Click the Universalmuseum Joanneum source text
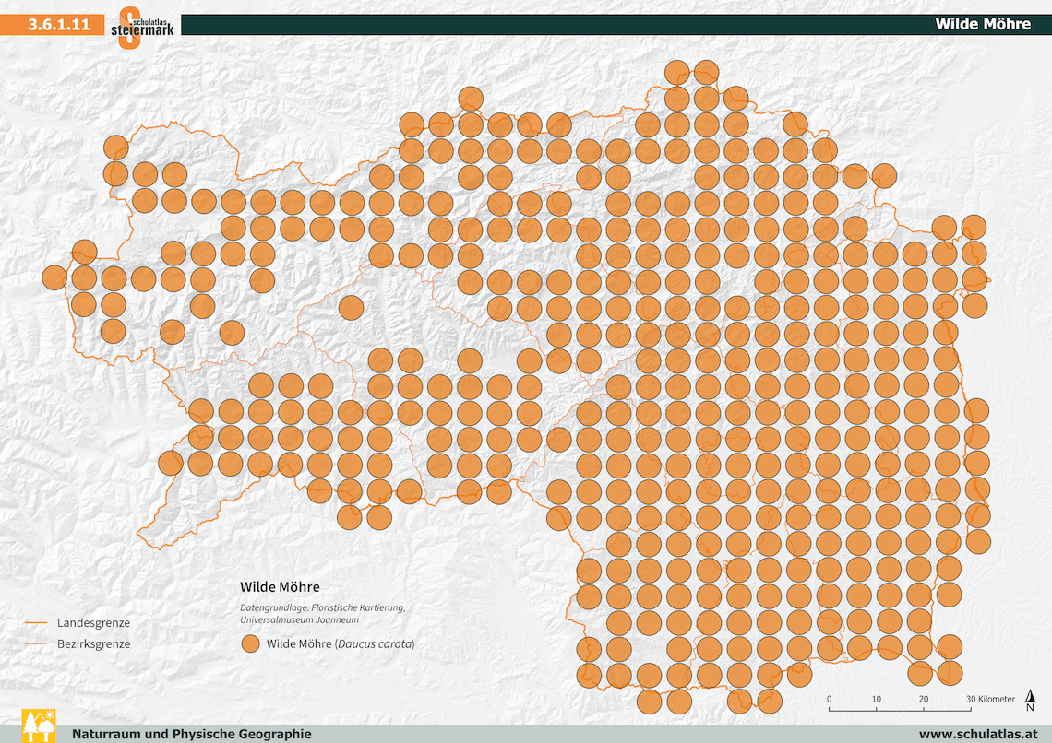Screen dimensions: 1052x743 [299, 619]
